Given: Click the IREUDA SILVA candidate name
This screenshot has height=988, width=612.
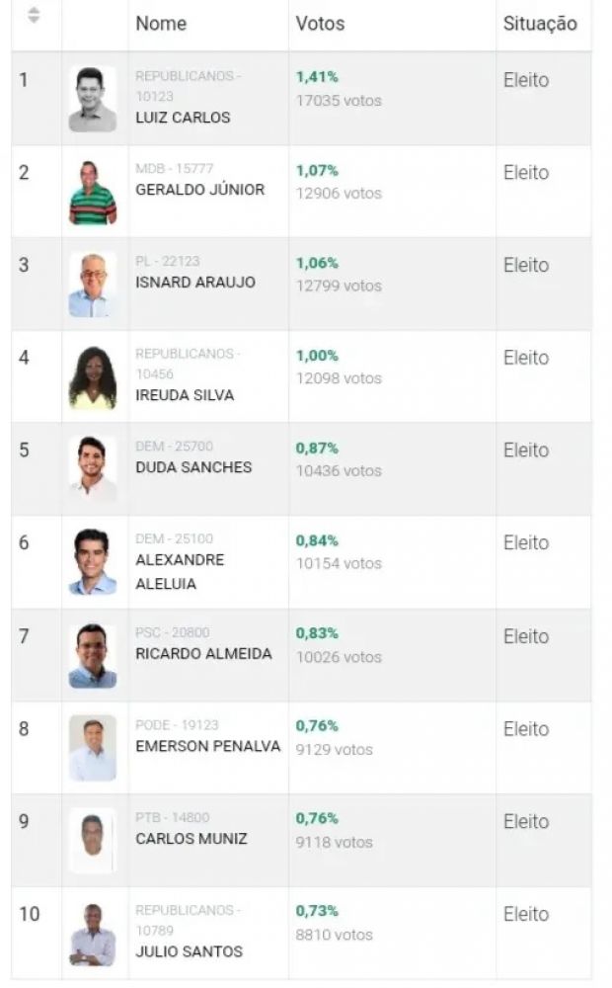Looking at the screenshot, I should (x=185, y=395).
